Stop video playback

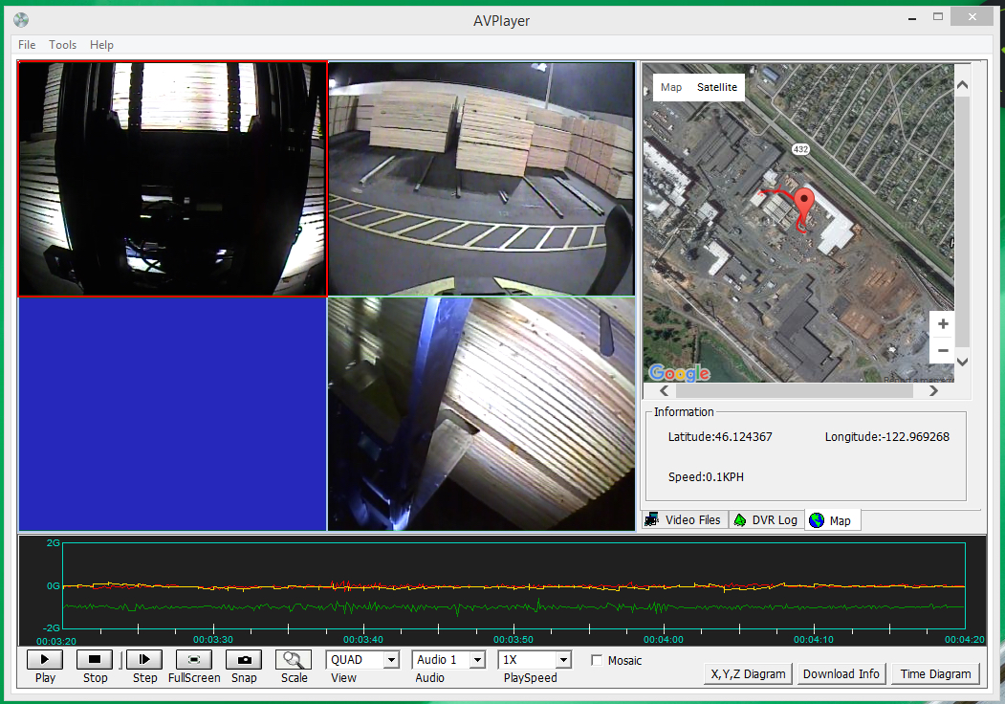tap(95, 659)
